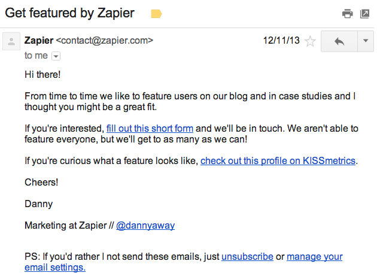The width and height of the screenshot is (377, 276).
Task: Click the yellow importance marker beside subject
Action: (x=156, y=13)
